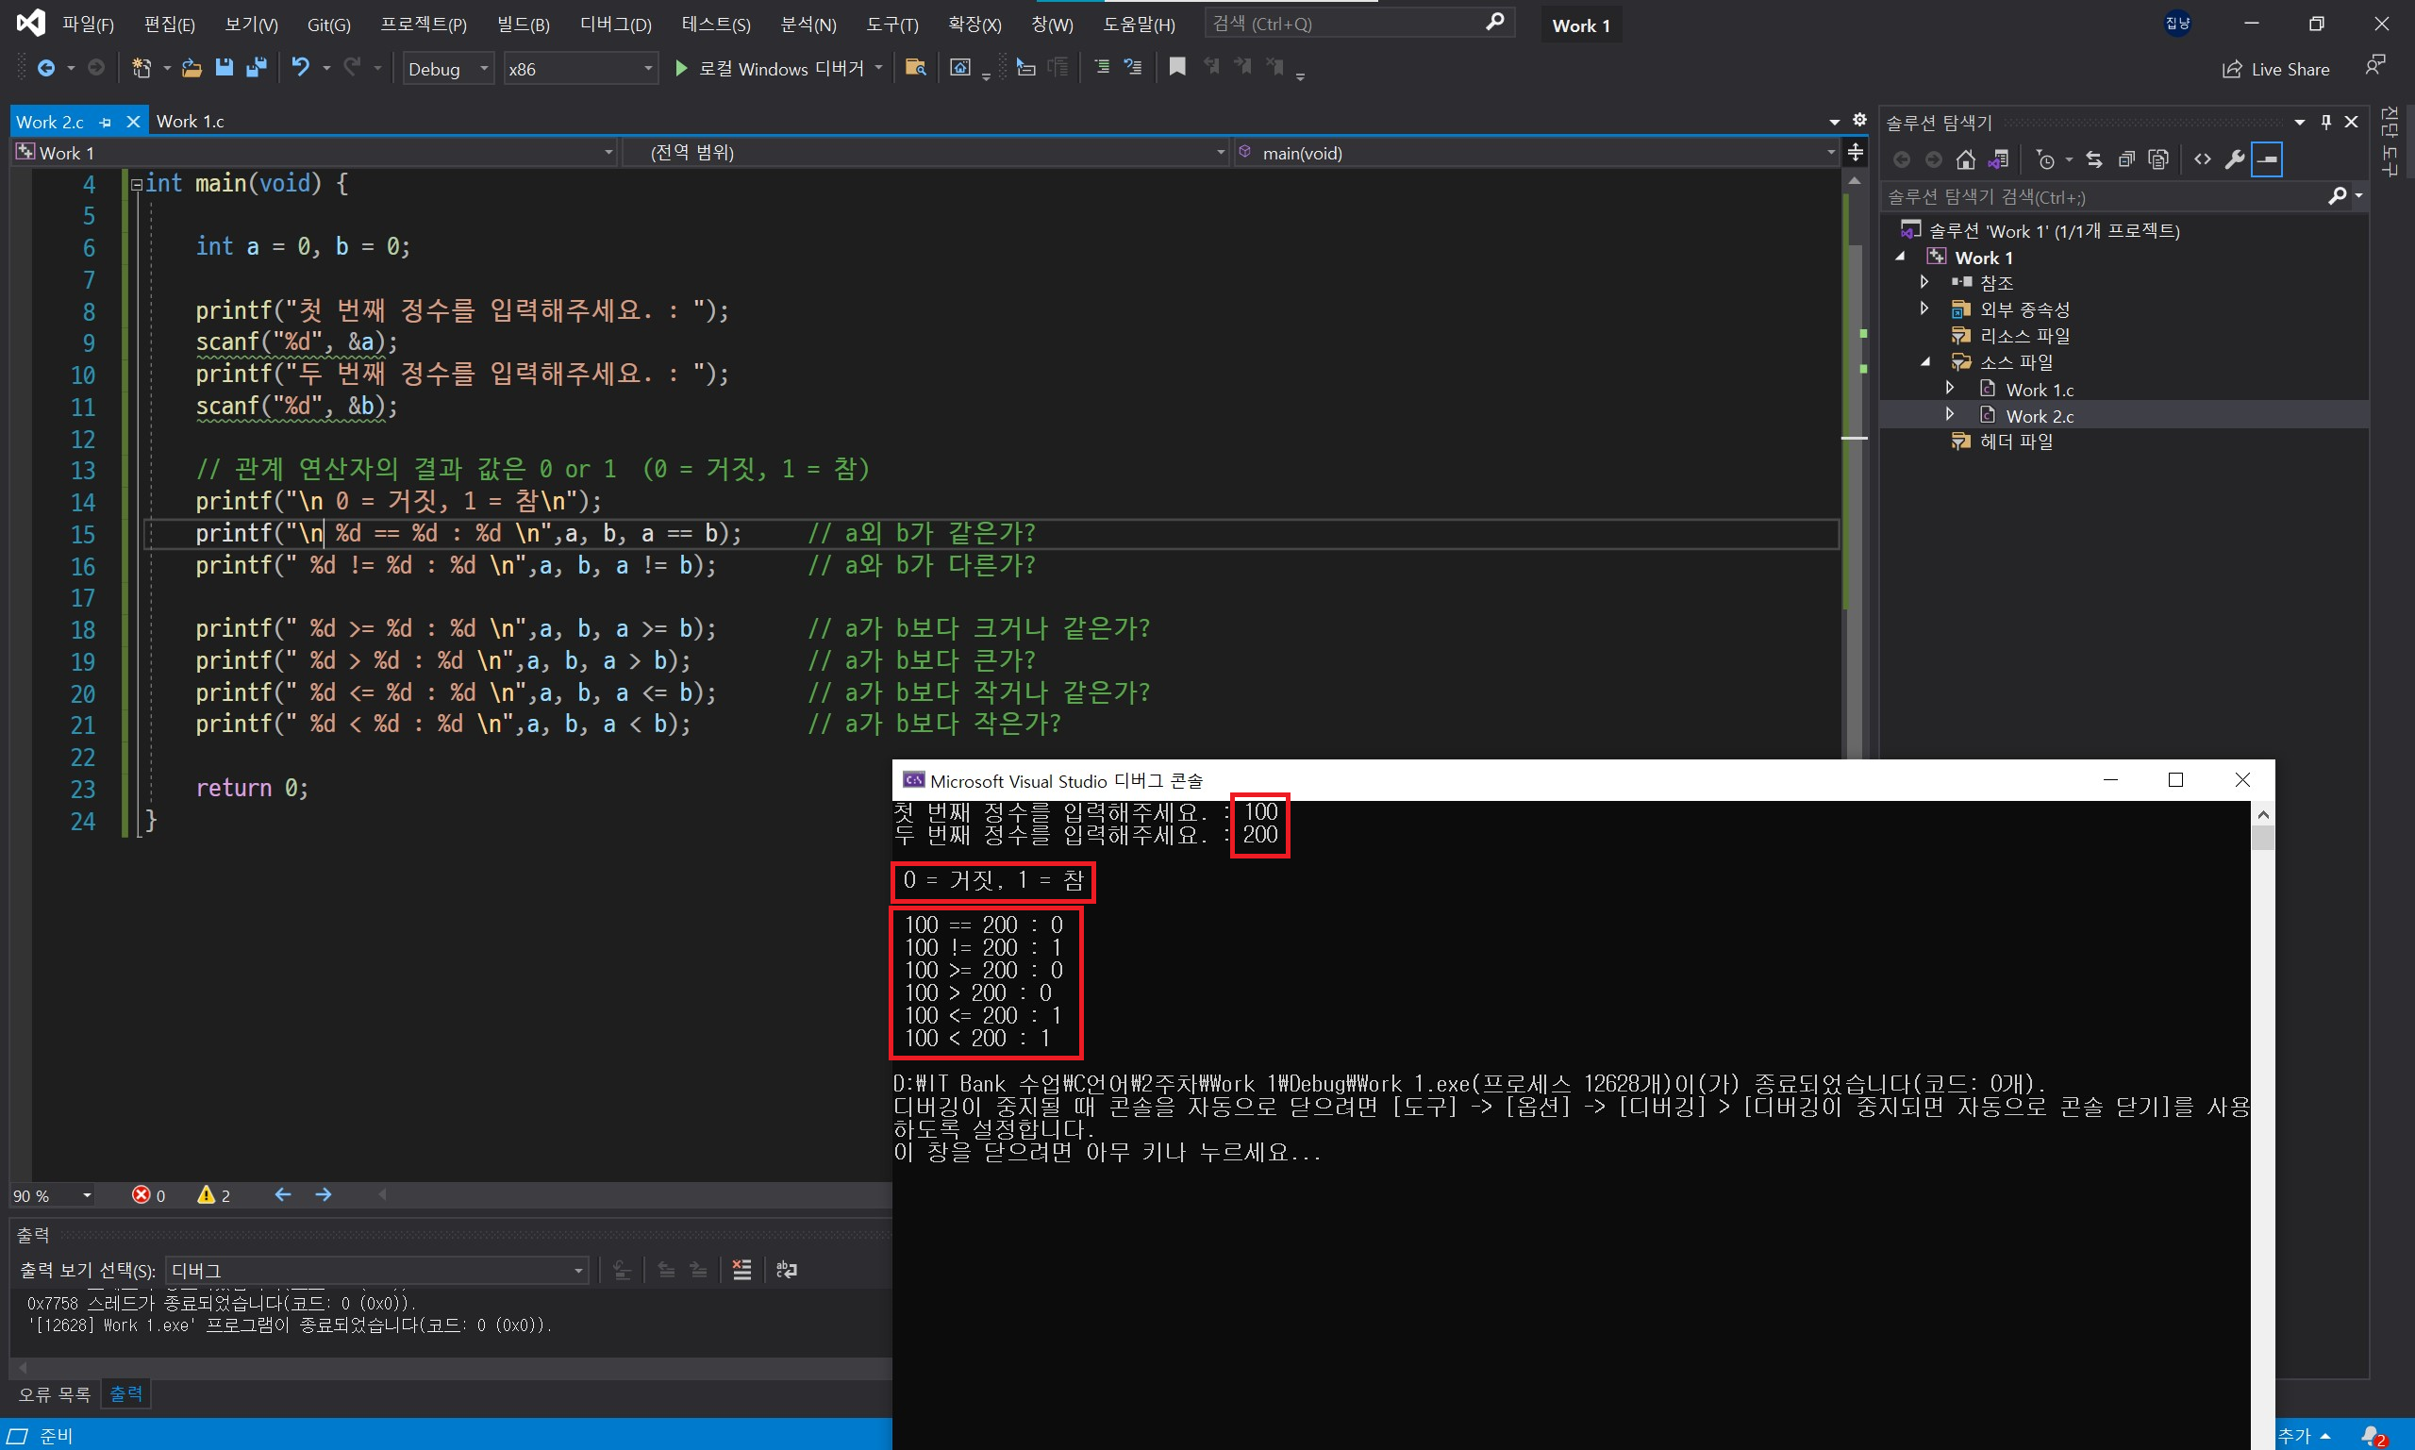Switch to 오류 목록 tab

point(54,1394)
